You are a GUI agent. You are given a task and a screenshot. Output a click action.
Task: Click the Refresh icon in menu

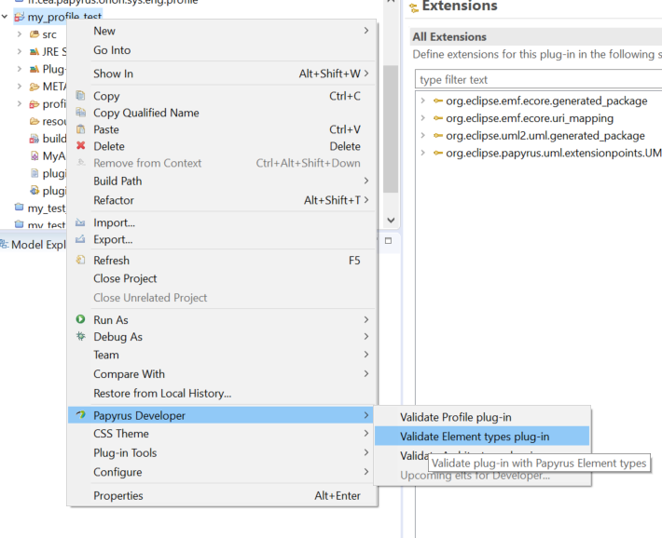click(80, 260)
